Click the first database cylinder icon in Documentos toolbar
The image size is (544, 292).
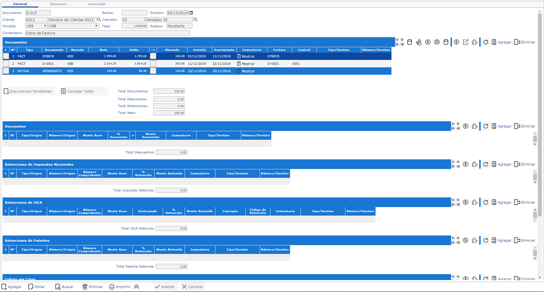410,42
